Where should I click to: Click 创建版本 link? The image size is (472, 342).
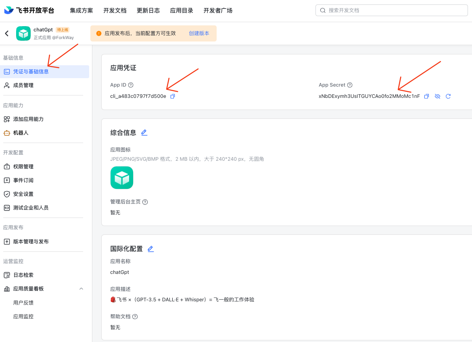(199, 33)
